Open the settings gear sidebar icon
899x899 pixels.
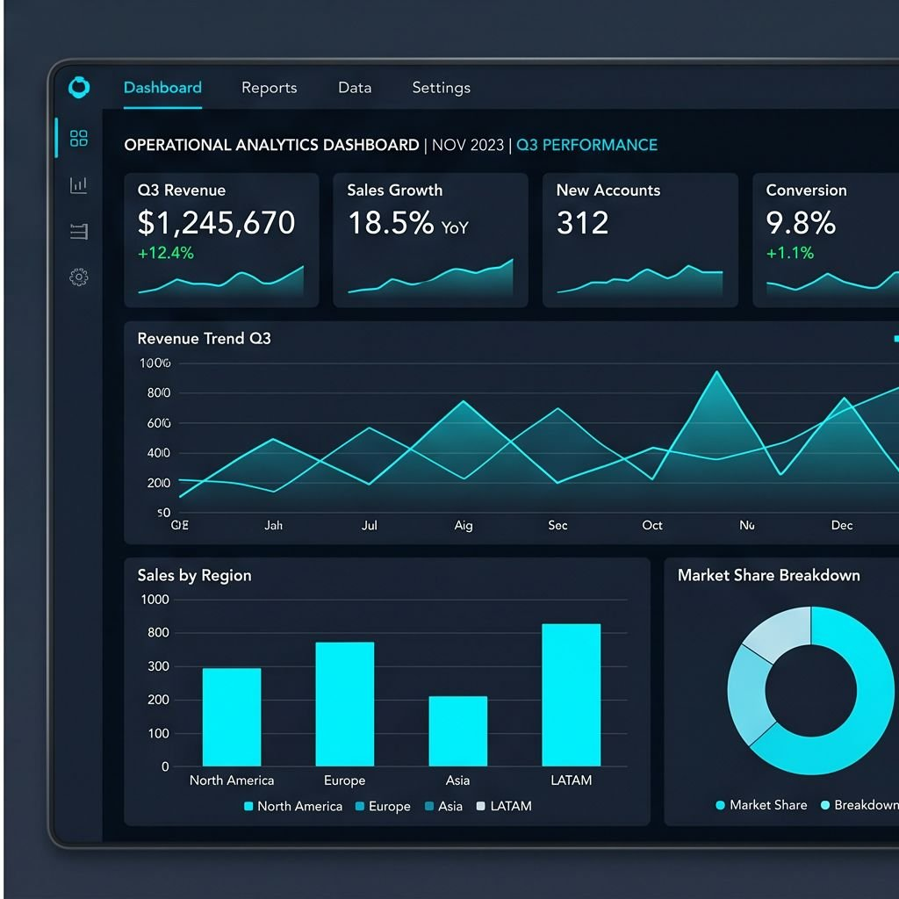78,277
